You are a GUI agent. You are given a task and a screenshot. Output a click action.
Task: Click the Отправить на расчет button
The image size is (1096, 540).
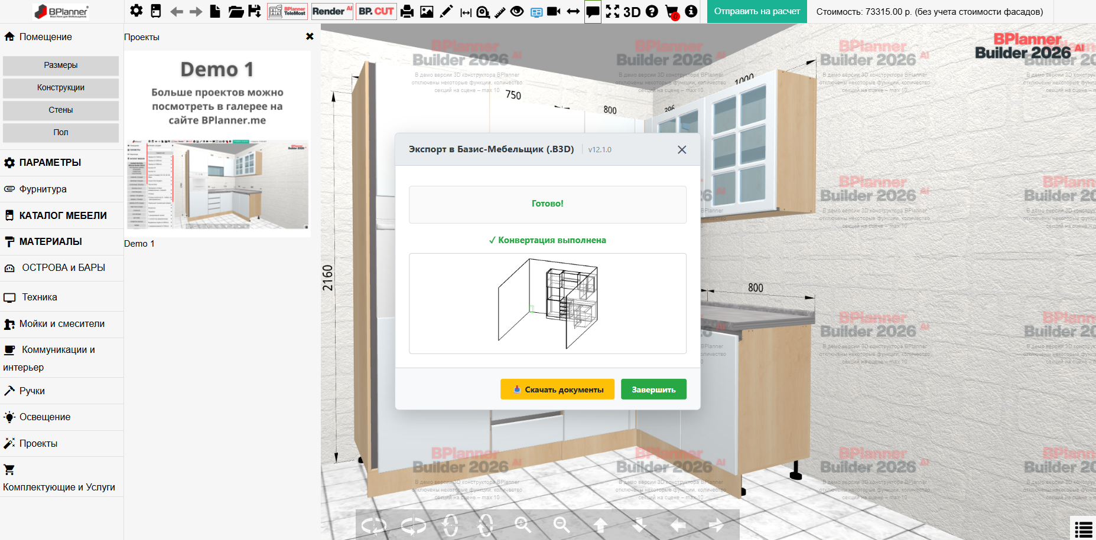tap(757, 11)
